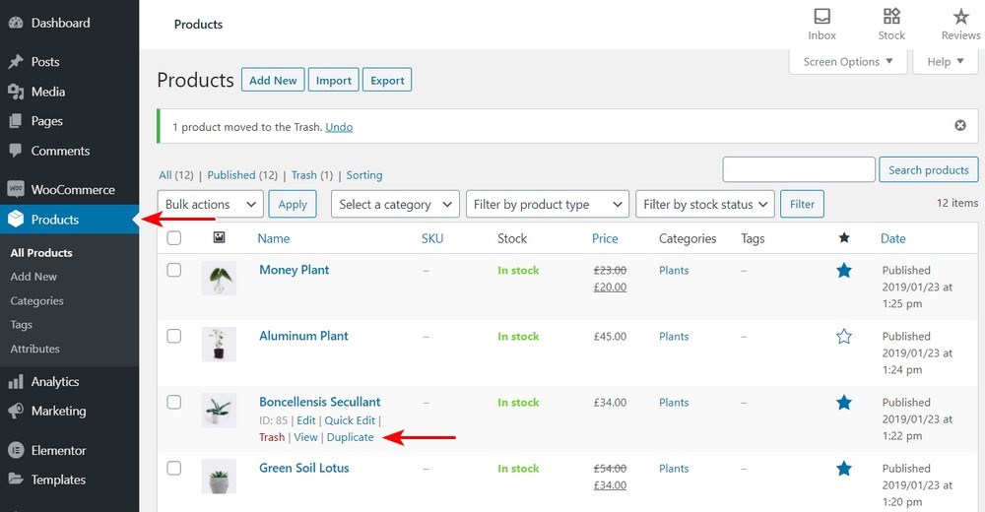The image size is (985, 512).
Task: Check the Boncellensis Secullant row checkbox
Action: coord(174,402)
